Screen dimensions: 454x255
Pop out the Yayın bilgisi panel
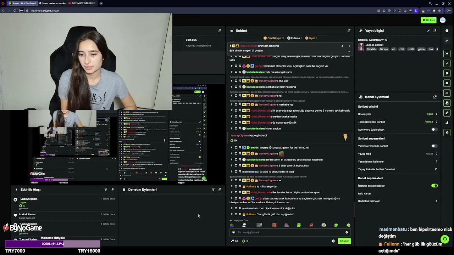coord(435,31)
